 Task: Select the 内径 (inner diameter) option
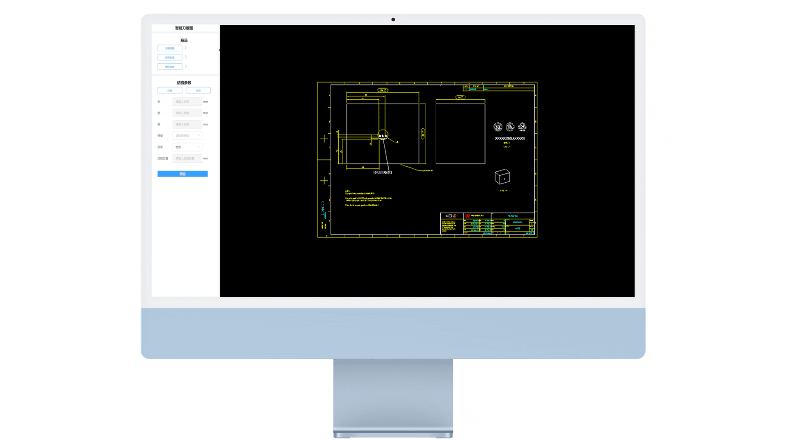(170, 90)
